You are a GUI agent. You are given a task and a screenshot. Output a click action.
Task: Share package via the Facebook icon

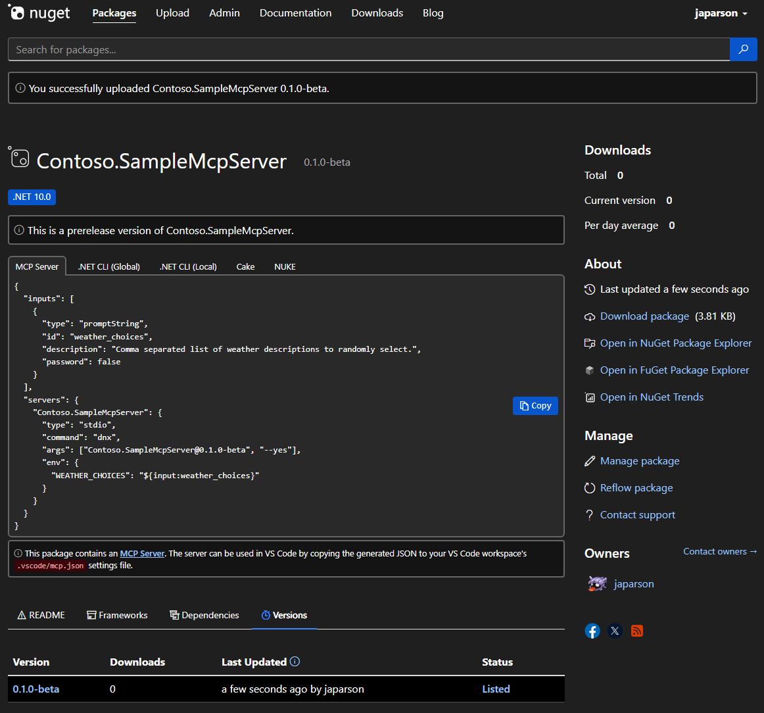tap(592, 630)
